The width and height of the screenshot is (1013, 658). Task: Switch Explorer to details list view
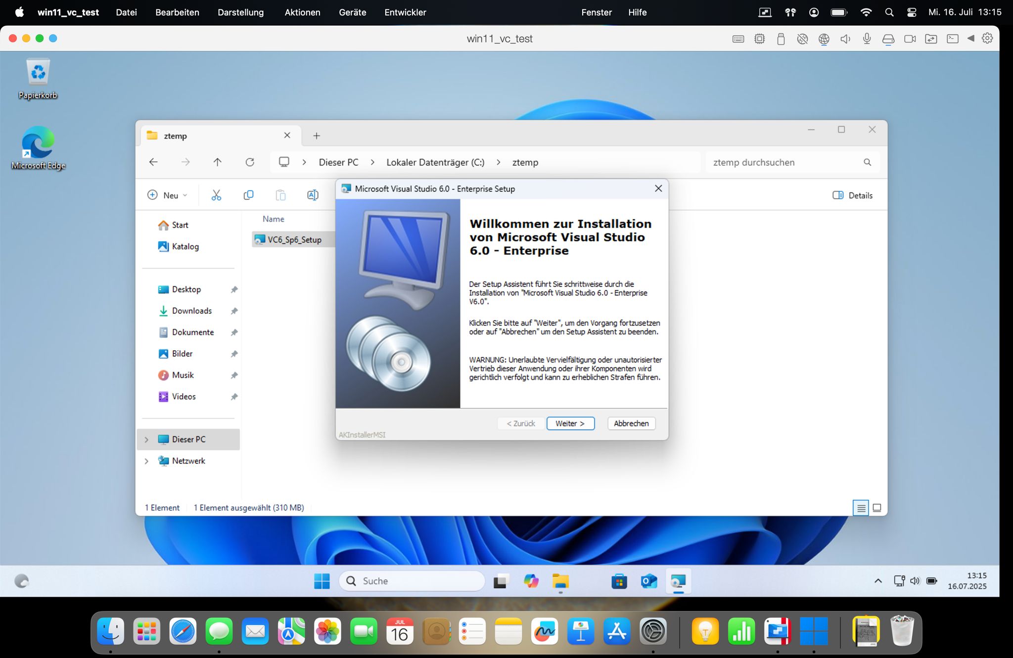tap(861, 508)
